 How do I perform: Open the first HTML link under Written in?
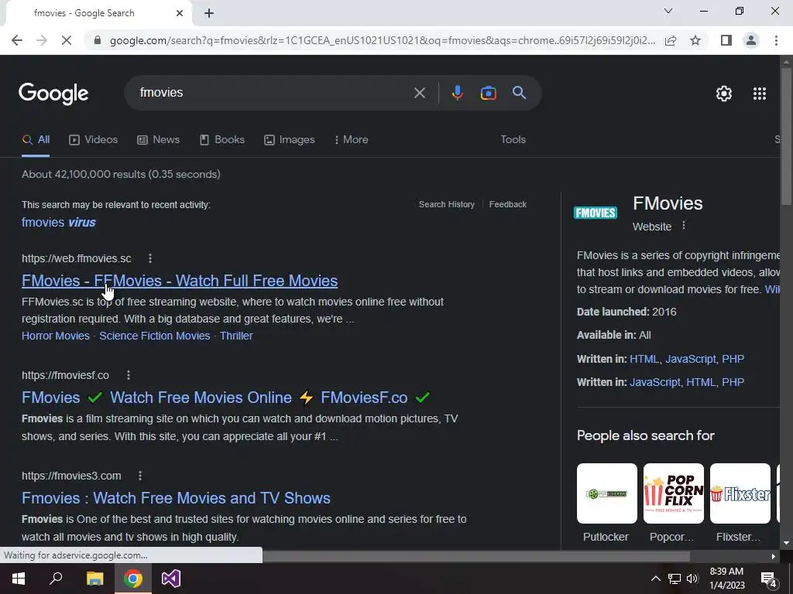644,359
